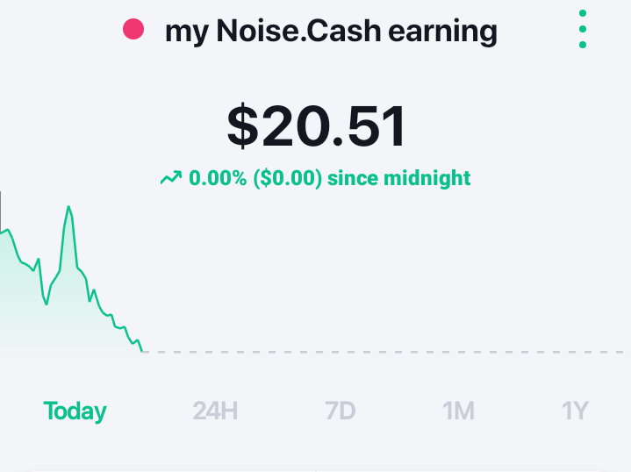Click the green upward trend arrow icon

pyautogui.click(x=171, y=178)
